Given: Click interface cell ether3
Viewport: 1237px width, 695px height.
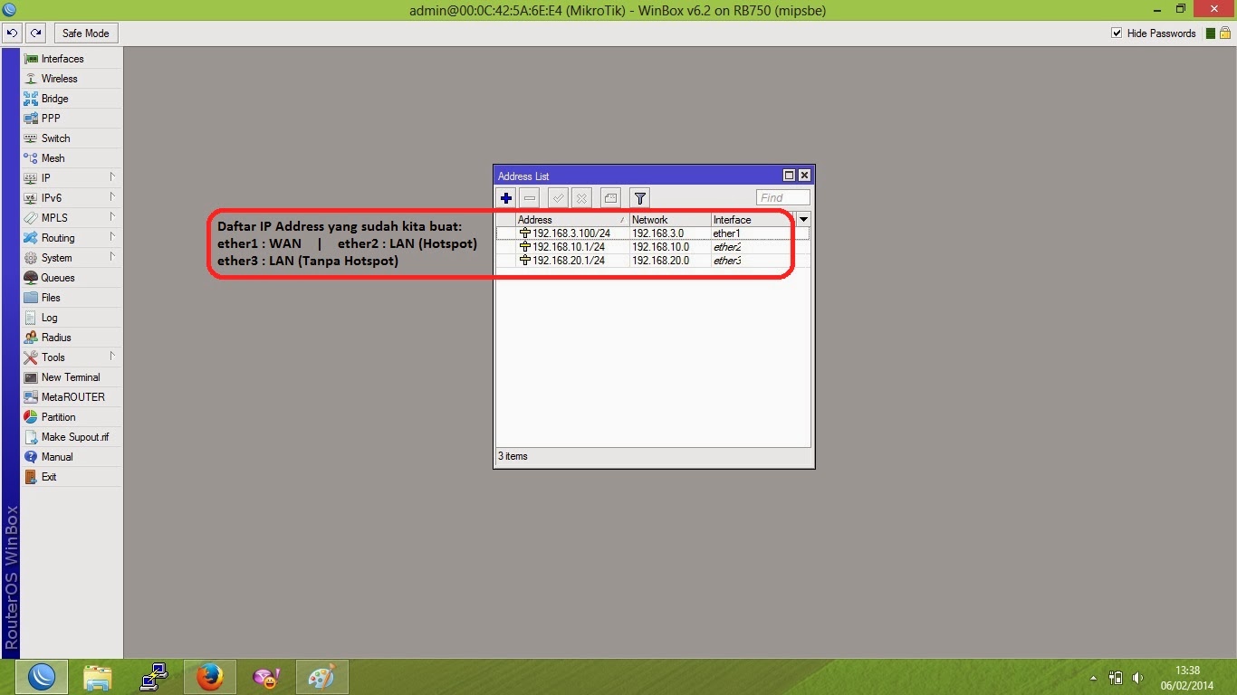Looking at the screenshot, I should point(727,261).
